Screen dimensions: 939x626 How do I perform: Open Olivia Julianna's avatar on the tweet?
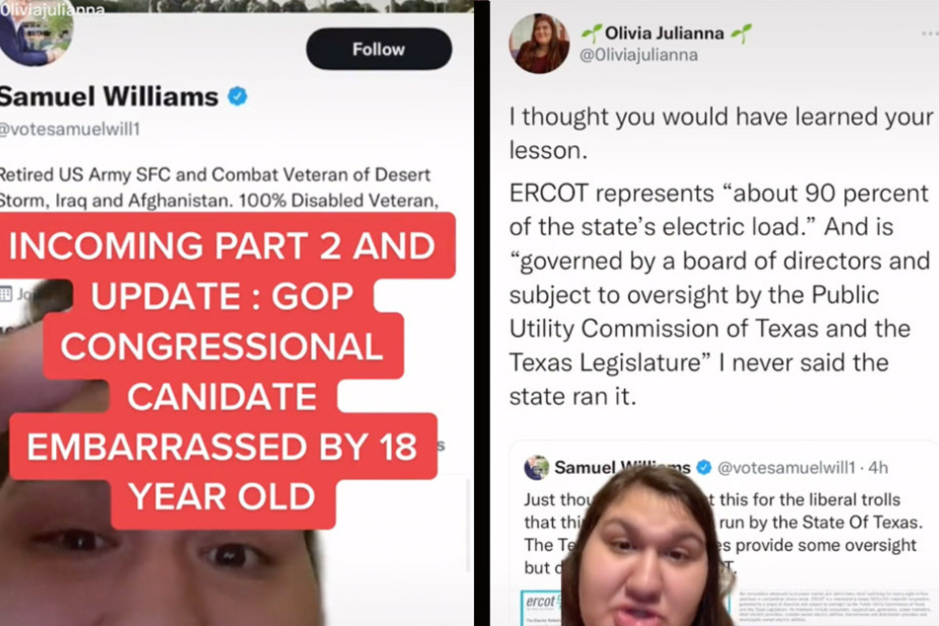tap(539, 43)
